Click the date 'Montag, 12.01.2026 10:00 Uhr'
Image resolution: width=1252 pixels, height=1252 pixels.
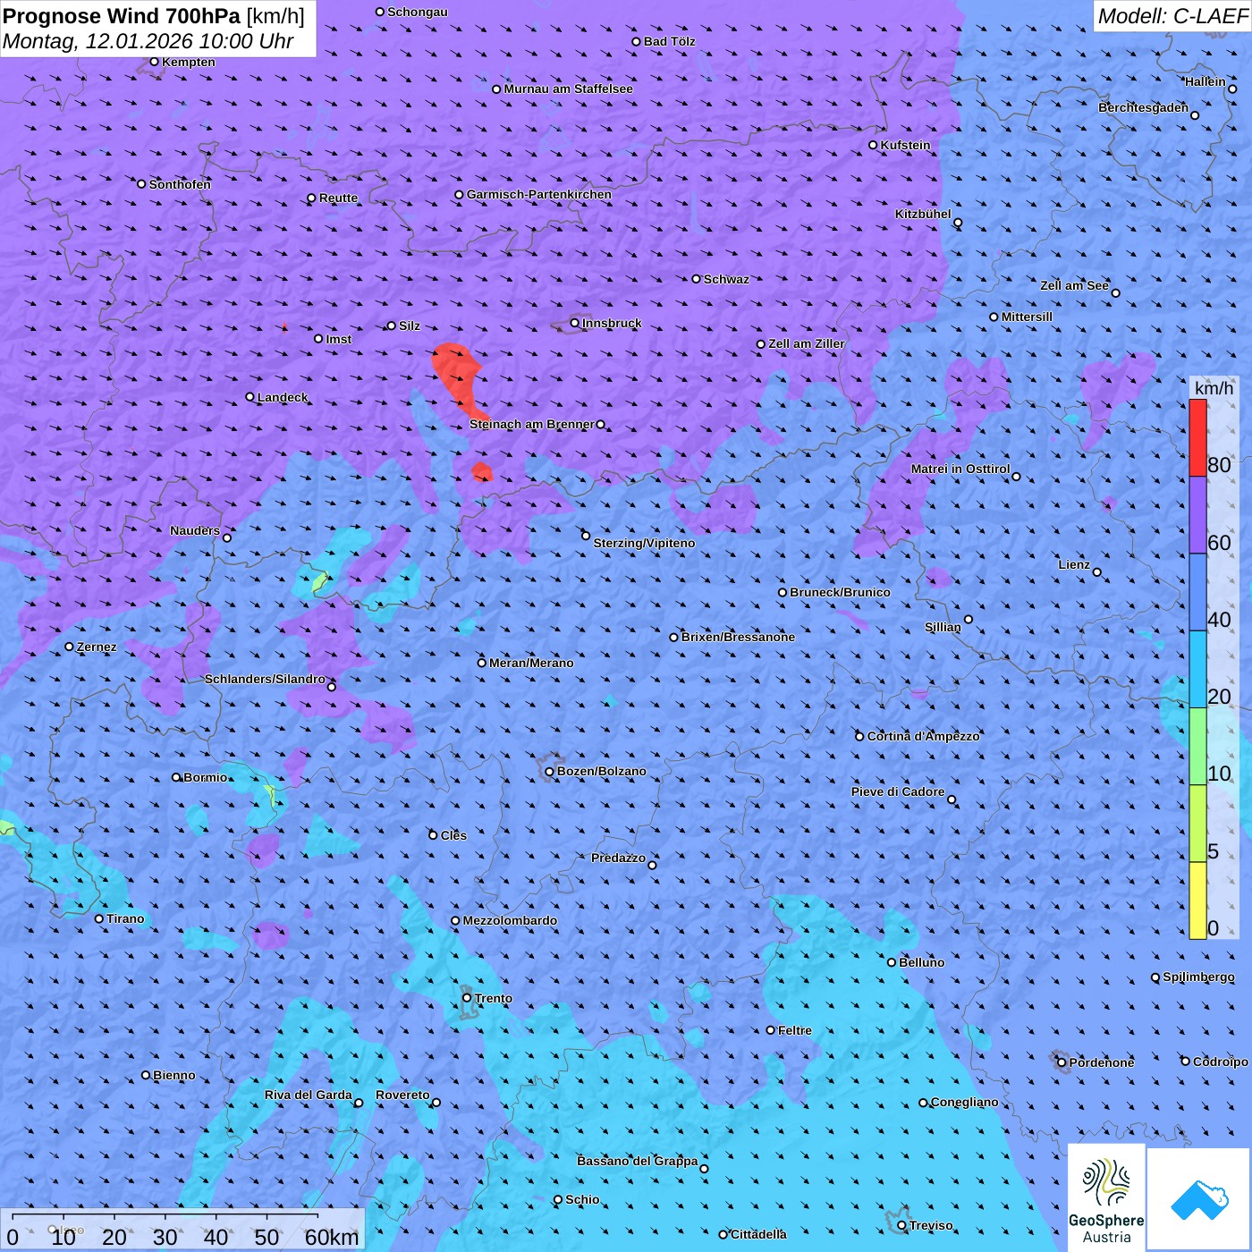pos(148,41)
